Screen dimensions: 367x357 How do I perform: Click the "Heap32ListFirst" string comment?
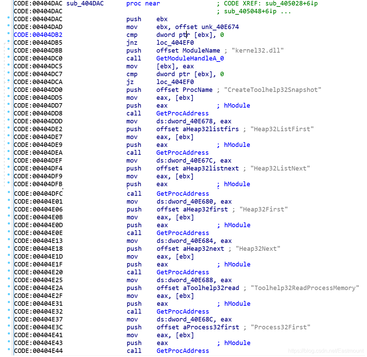tap(282, 129)
